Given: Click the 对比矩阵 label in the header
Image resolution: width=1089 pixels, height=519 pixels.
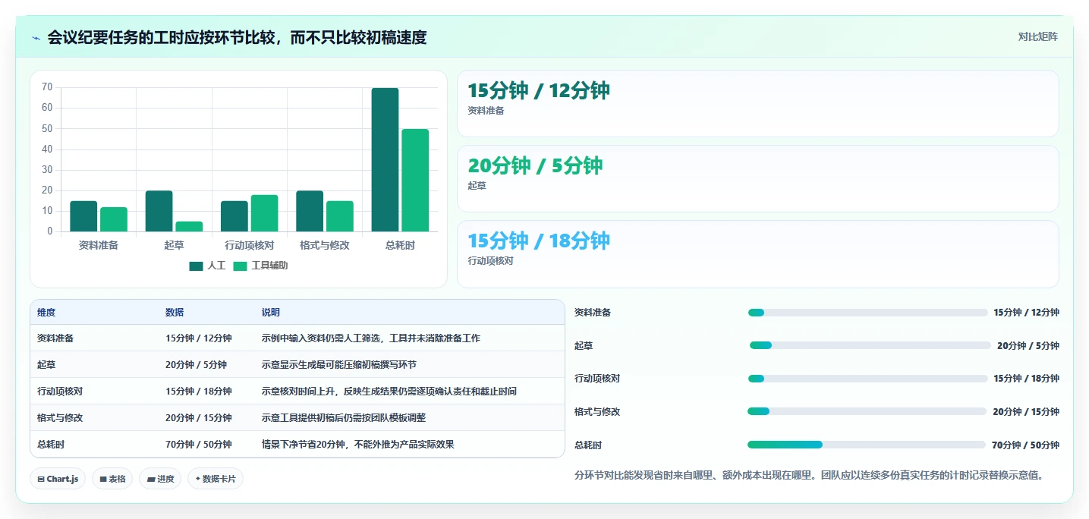Looking at the screenshot, I should [x=1037, y=36].
